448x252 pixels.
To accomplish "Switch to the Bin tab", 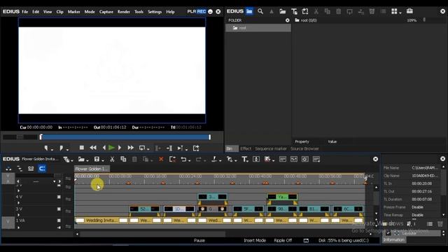I will 231,148.
